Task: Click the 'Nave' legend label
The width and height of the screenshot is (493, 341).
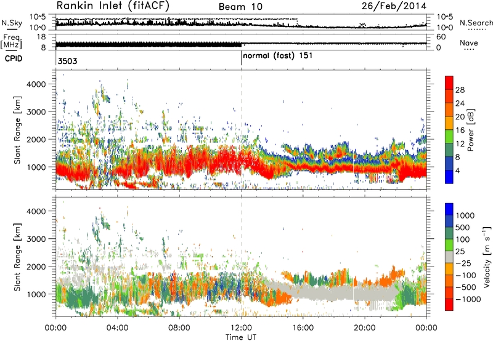Action: [x=469, y=42]
